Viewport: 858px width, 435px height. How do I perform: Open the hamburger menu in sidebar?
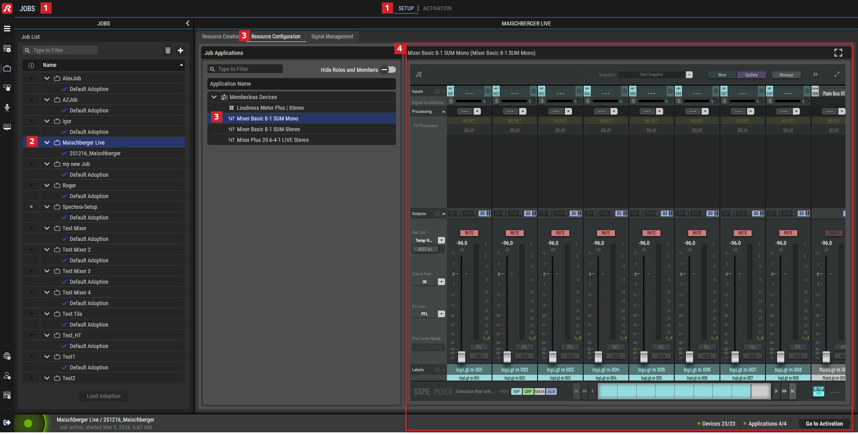pyautogui.click(x=7, y=29)
